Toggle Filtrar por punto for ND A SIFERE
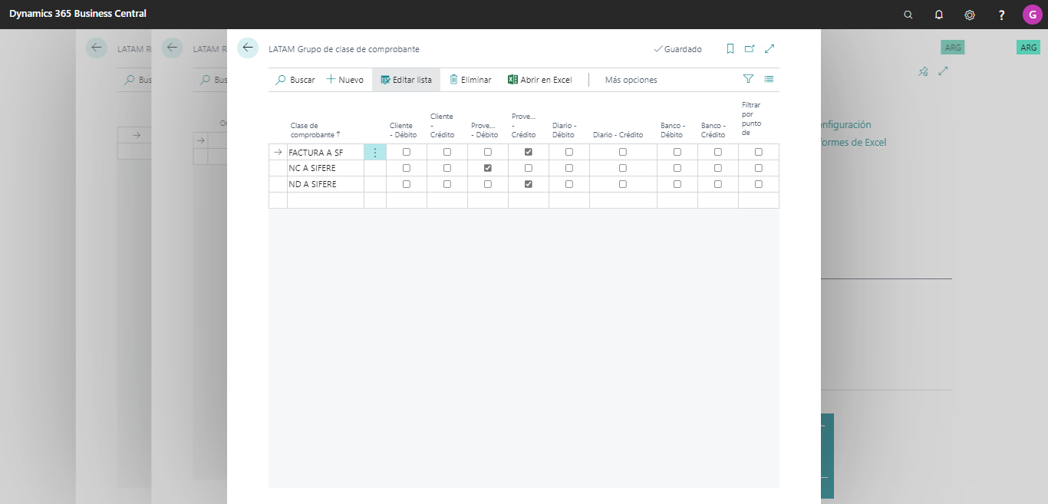The width and height of the screenshot is (1048, 504). coord(759,184)
